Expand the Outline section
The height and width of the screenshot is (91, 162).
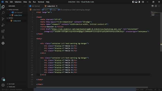[x=11, y=84]
